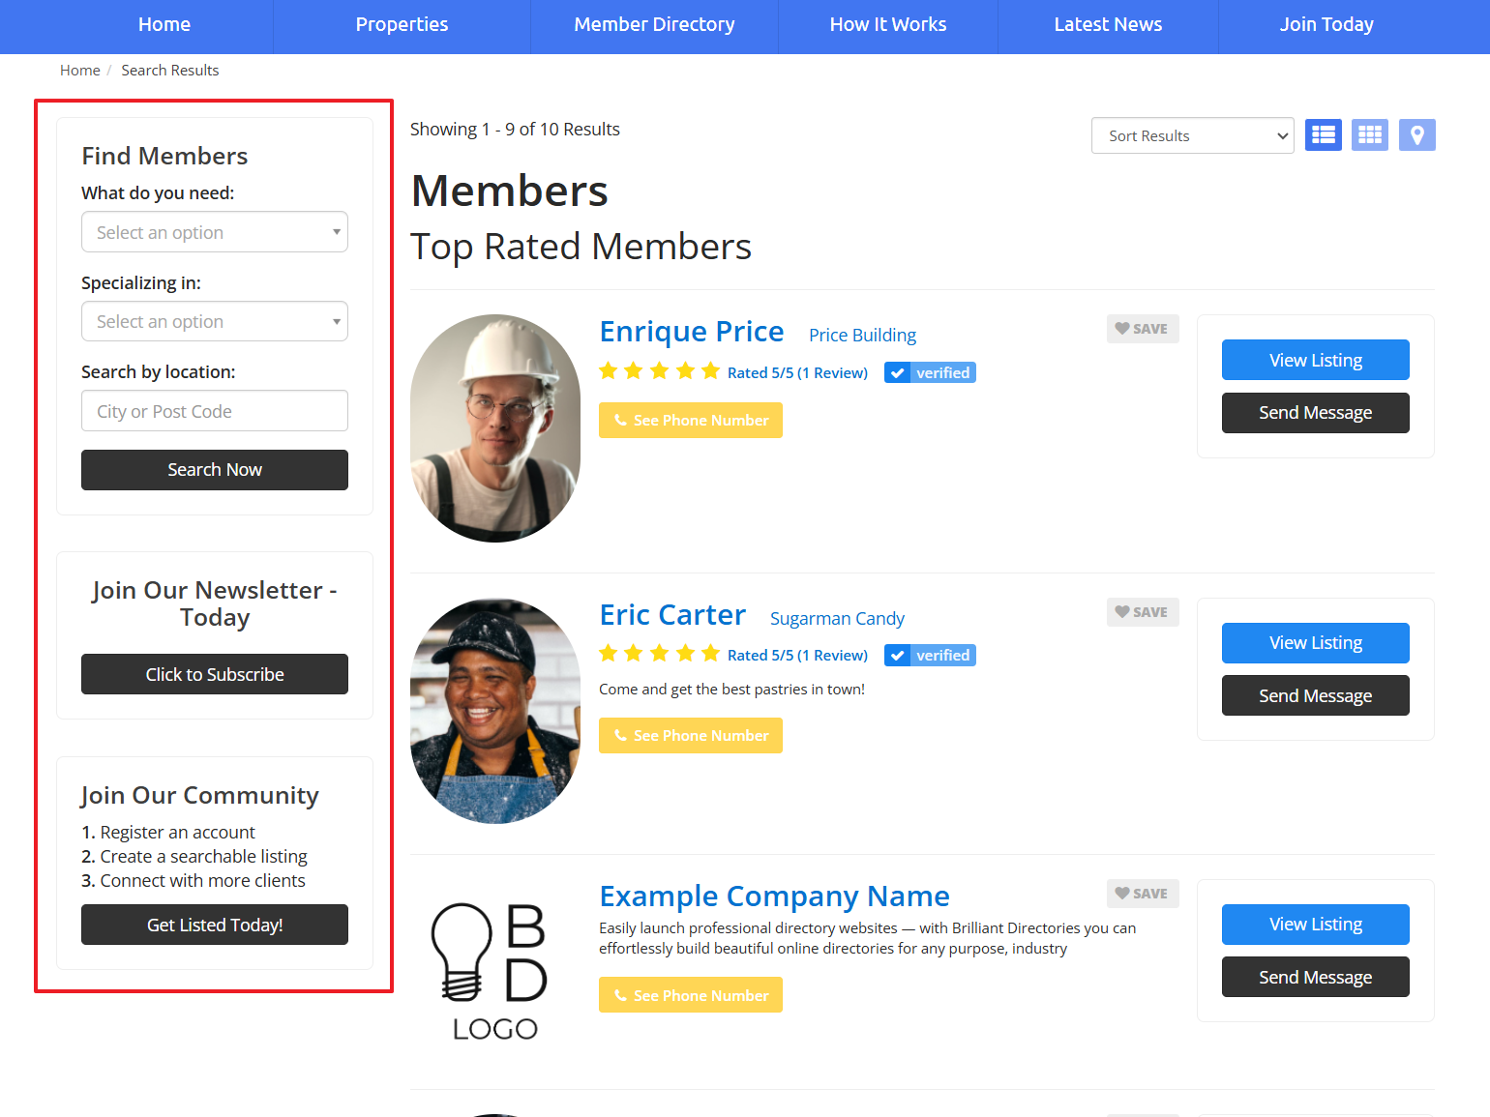Click Enrique Price verified badge

coord(930,372)
